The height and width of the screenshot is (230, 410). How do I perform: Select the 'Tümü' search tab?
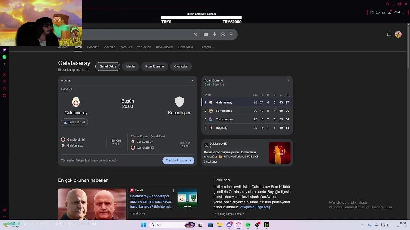coord(78,47)
